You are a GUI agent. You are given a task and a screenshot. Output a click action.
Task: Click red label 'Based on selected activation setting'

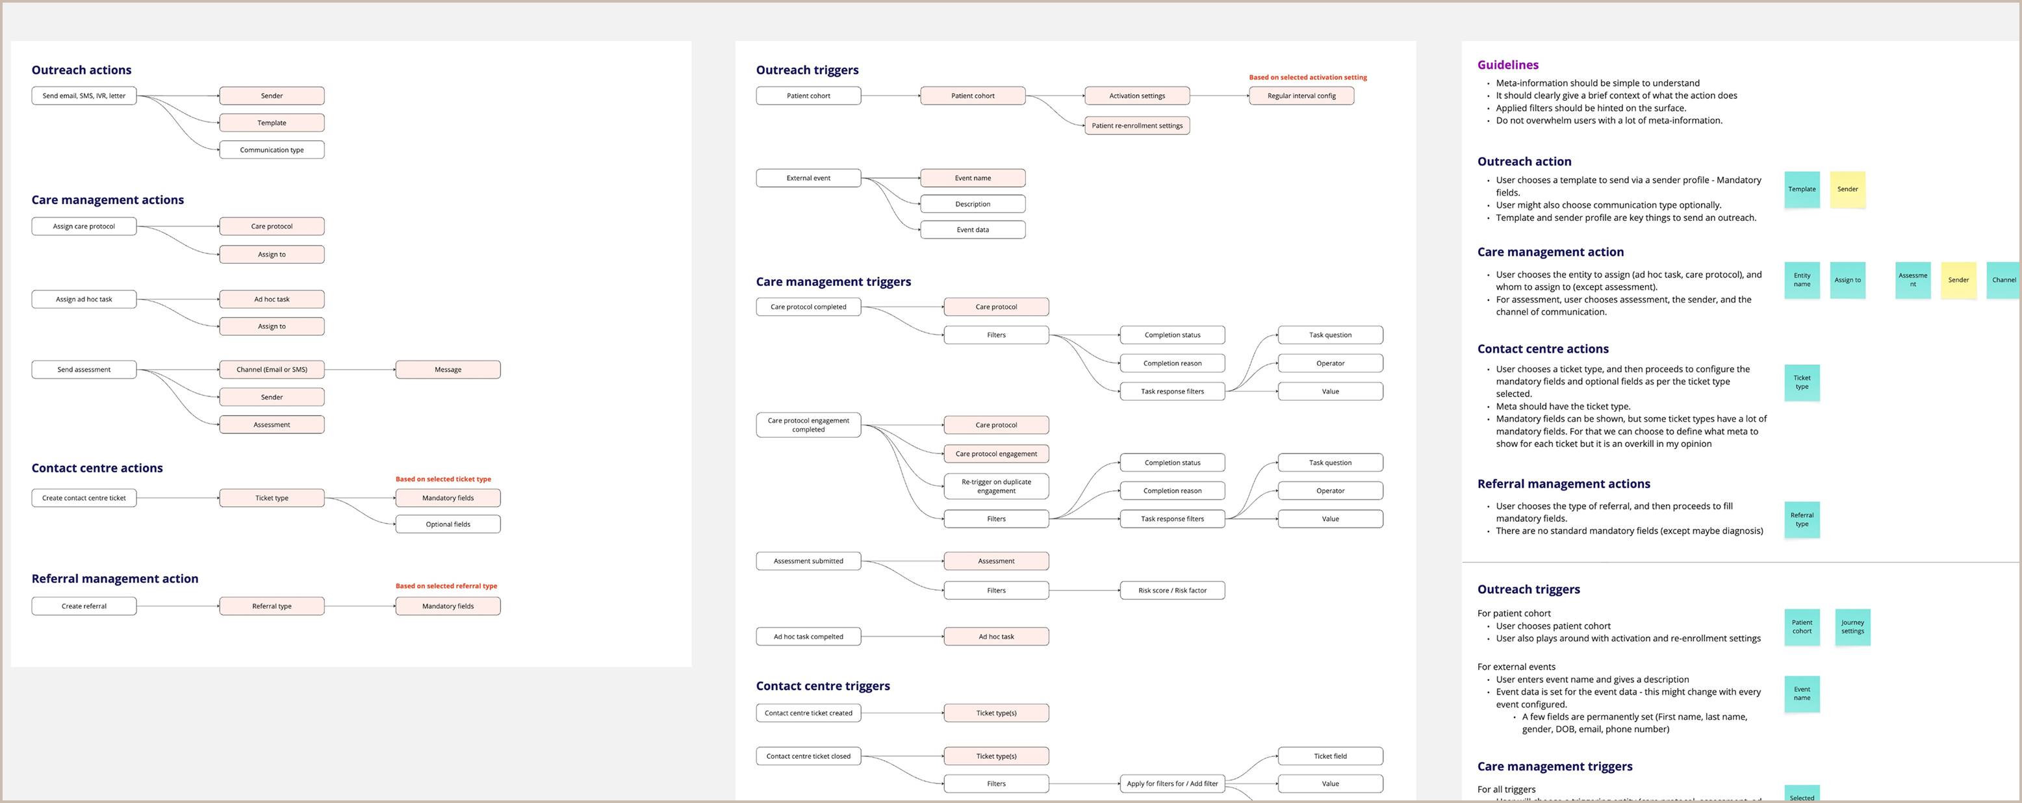click(x=1308, y=78)
